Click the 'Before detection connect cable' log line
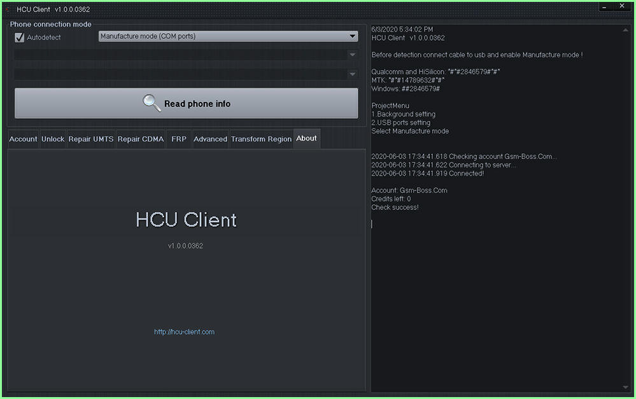Screen dimensions: 636x399 click(x=477, y=55)
